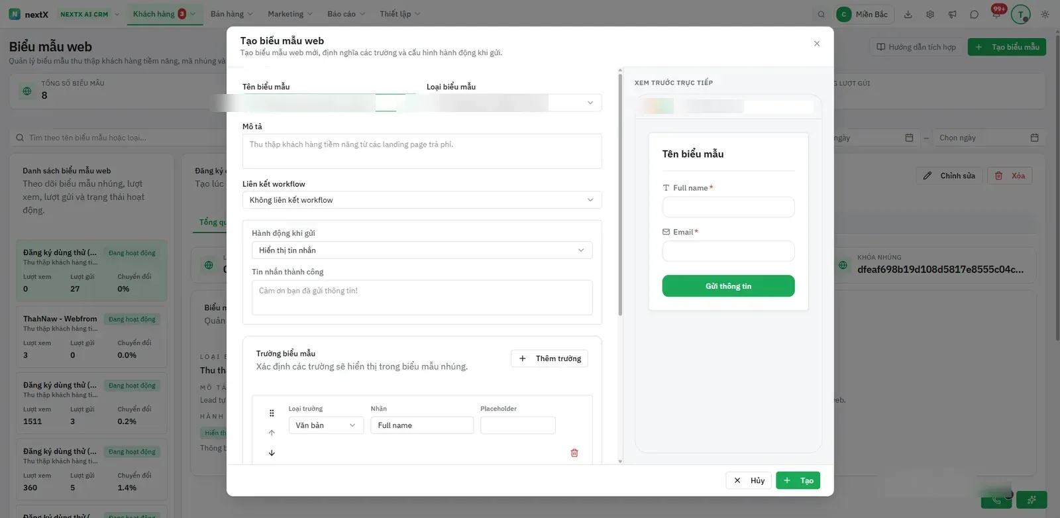Open the Miền Bắc region selector
The image size is (1060, 518).
(865, 14)
